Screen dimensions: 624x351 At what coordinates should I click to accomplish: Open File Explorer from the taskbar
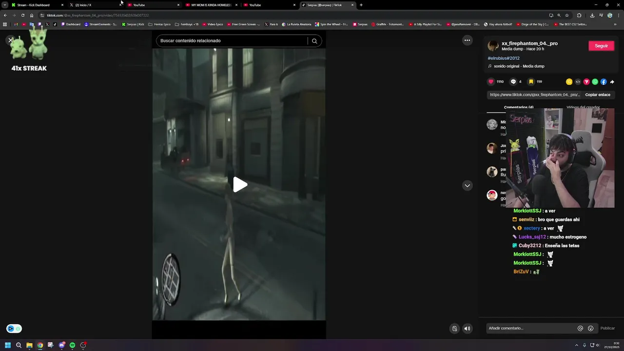coord(29,345)
